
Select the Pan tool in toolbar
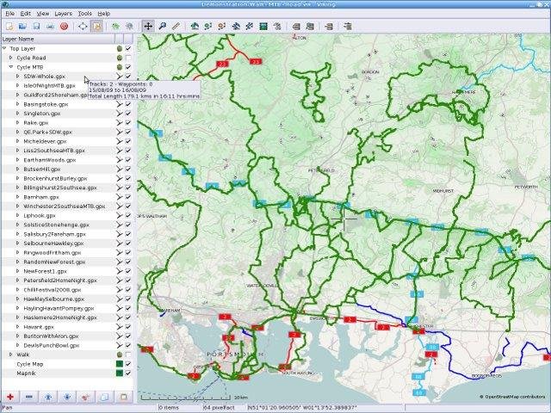point(148,27)
